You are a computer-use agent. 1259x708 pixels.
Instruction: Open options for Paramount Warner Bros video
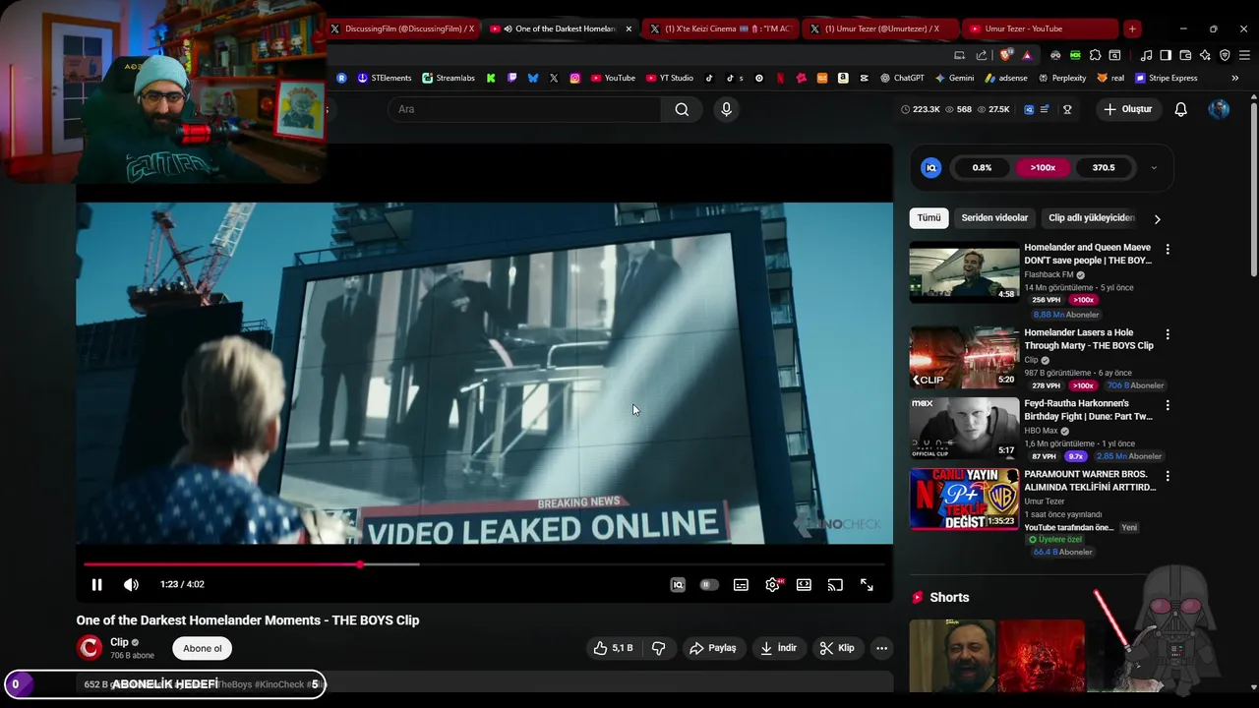[1168, 476]
